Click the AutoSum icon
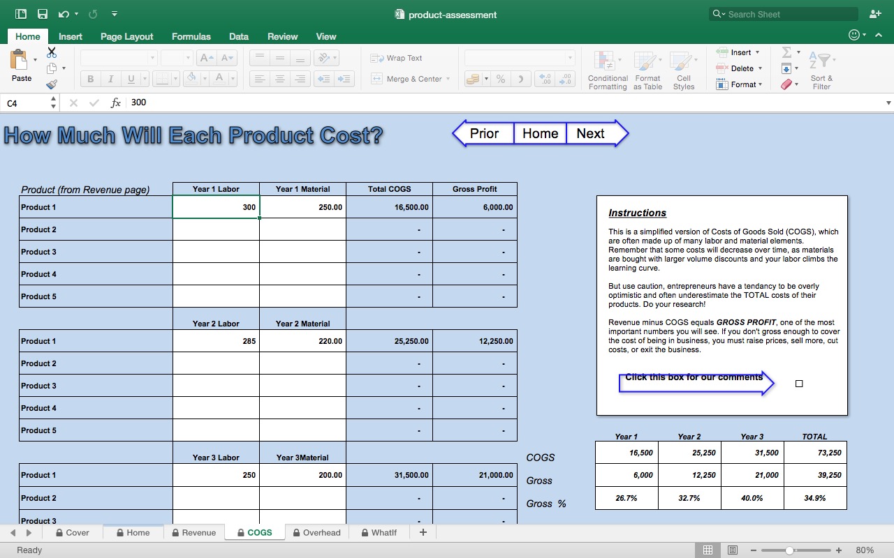The width and height of the screenshot is (894, 558). (x=787, y=52)
